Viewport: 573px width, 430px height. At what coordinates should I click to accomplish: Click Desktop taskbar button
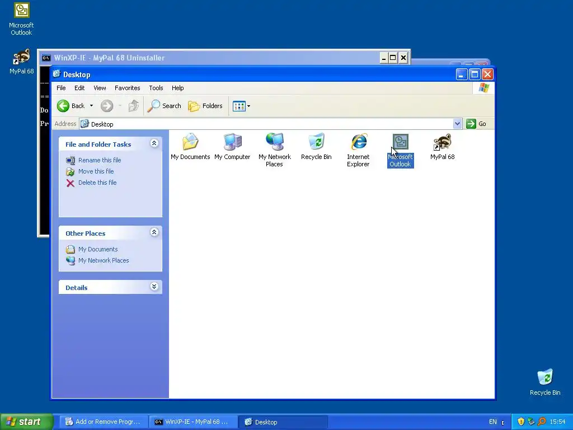[x=284, y=422]
